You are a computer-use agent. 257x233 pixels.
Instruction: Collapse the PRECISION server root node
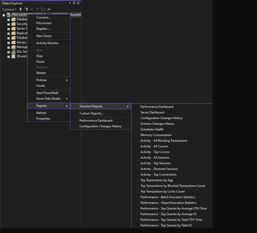(x=4, y=15)
